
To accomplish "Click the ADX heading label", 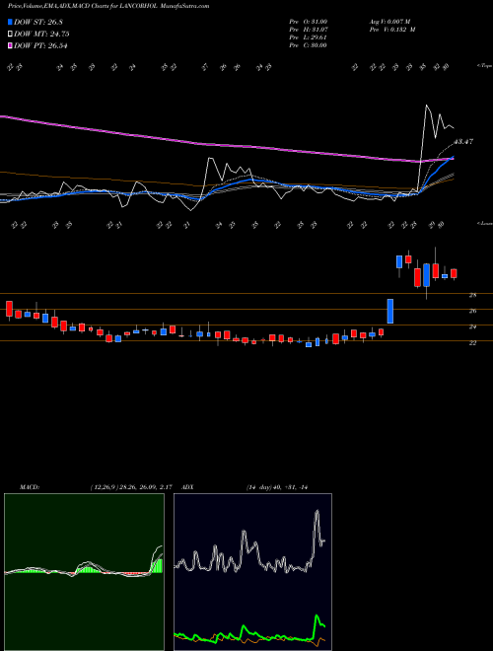I will [187, 487].
